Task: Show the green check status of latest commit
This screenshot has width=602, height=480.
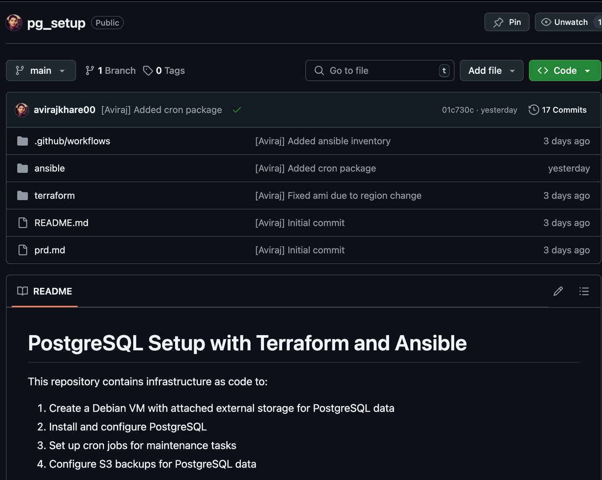Action: pos(237,110)
